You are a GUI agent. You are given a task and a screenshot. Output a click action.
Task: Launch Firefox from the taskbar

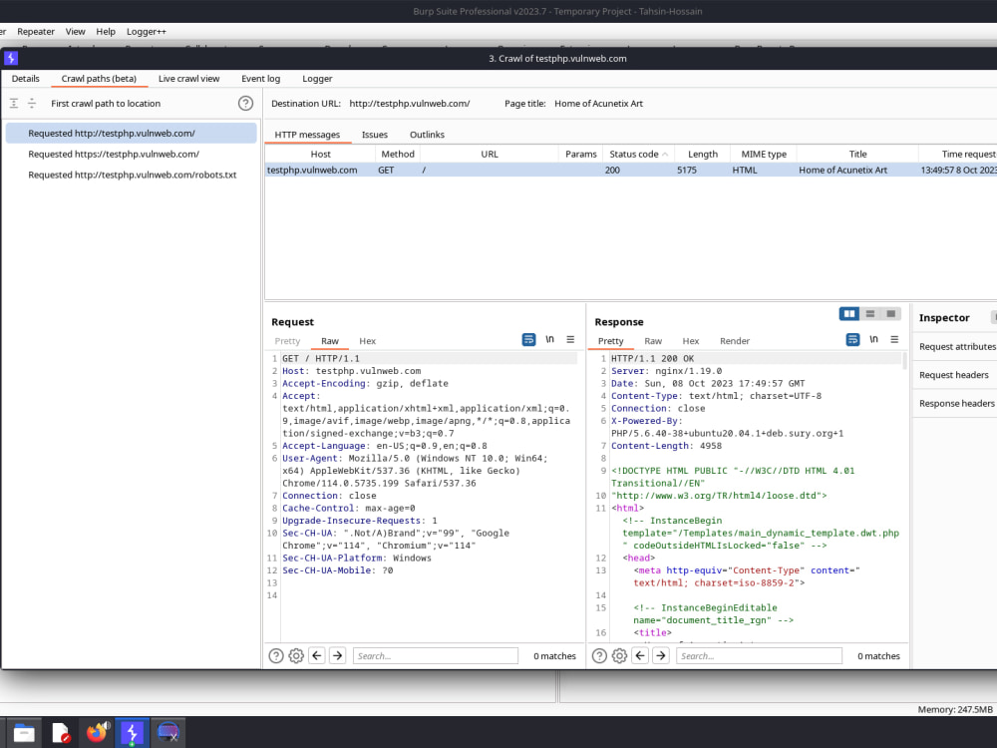(97, 732)
